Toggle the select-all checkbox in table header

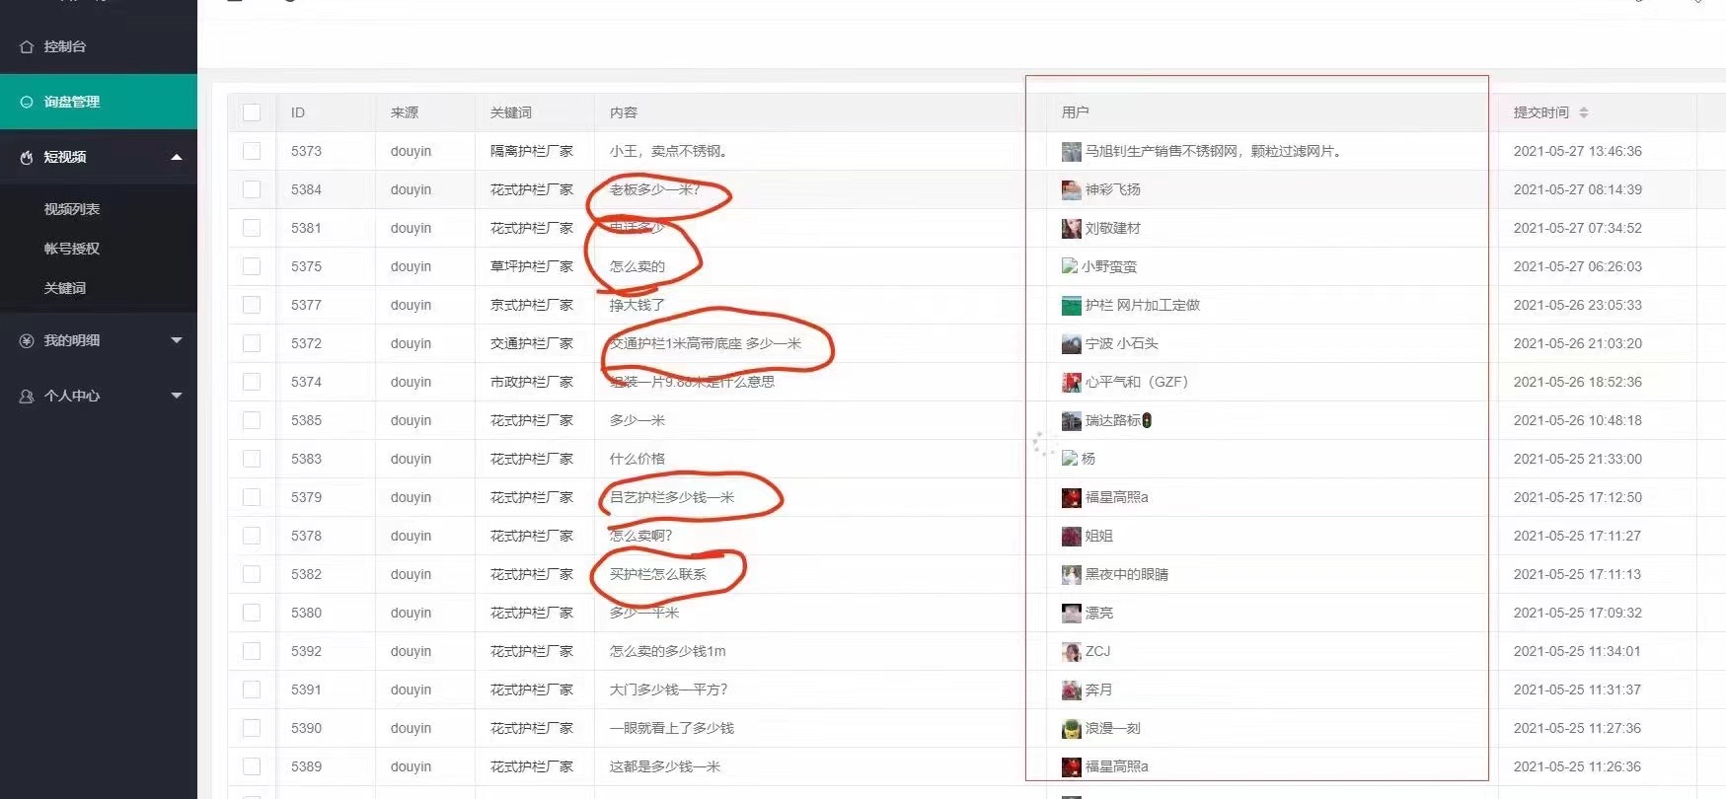point(252,112)
